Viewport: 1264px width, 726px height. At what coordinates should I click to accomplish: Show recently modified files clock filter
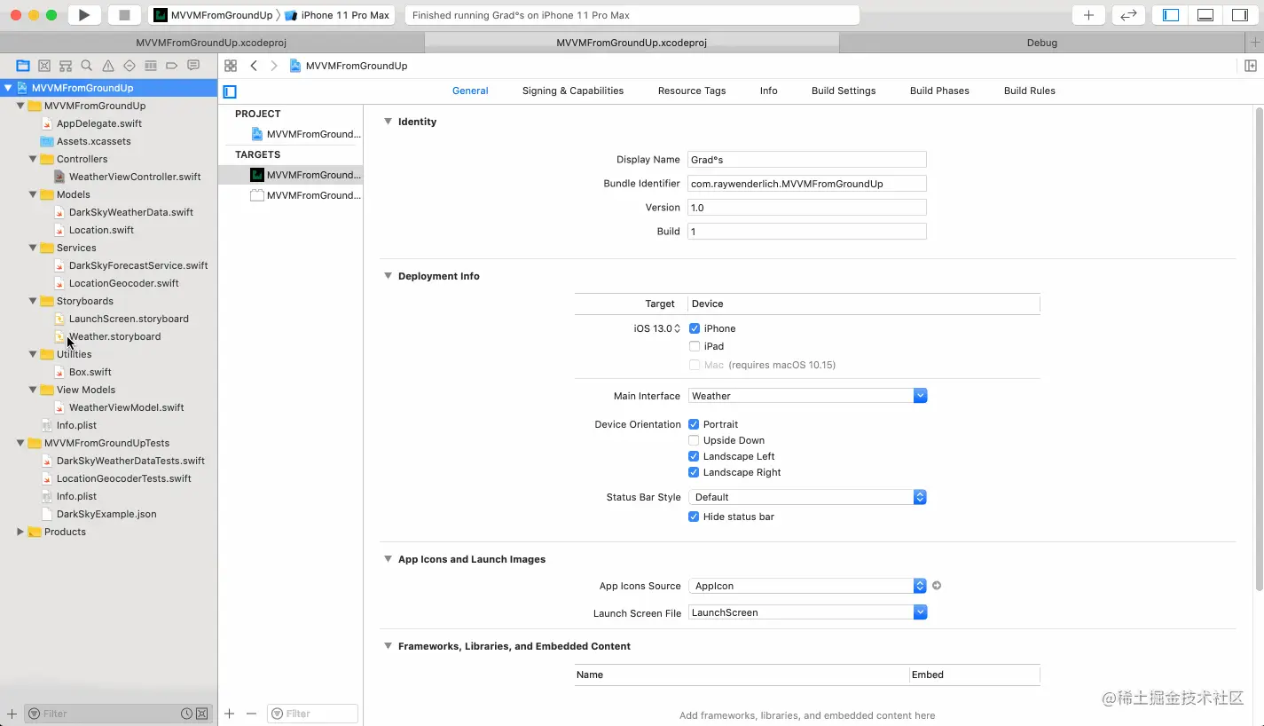pyautogui.click(x=186, y=714)
